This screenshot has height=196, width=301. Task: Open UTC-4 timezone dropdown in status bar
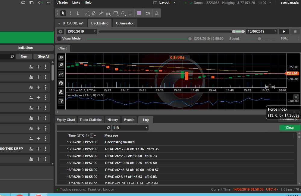(272, 189)
